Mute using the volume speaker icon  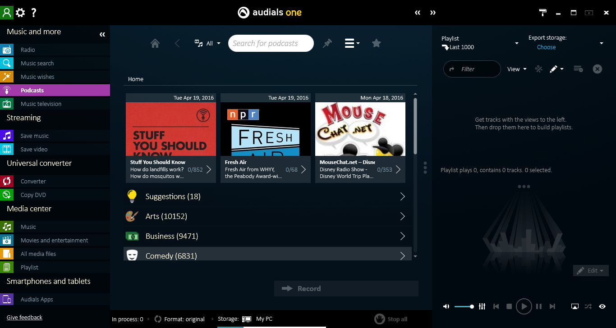click(x=446, y=306)
